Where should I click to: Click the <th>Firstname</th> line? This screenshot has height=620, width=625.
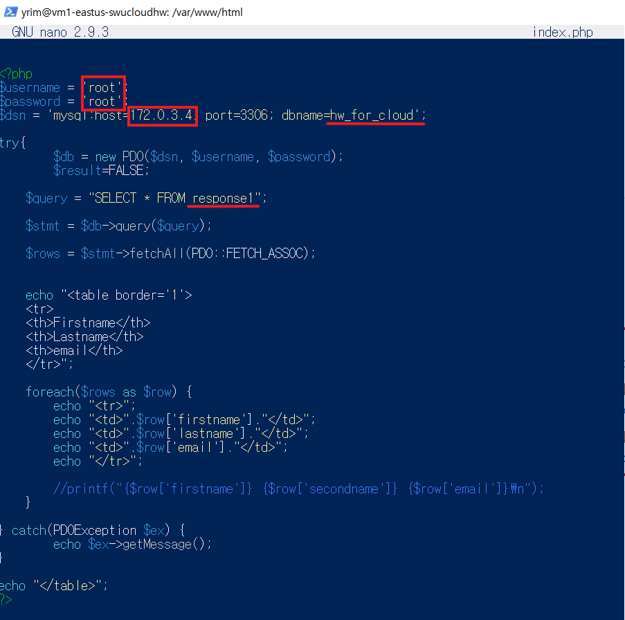(88, 322)
